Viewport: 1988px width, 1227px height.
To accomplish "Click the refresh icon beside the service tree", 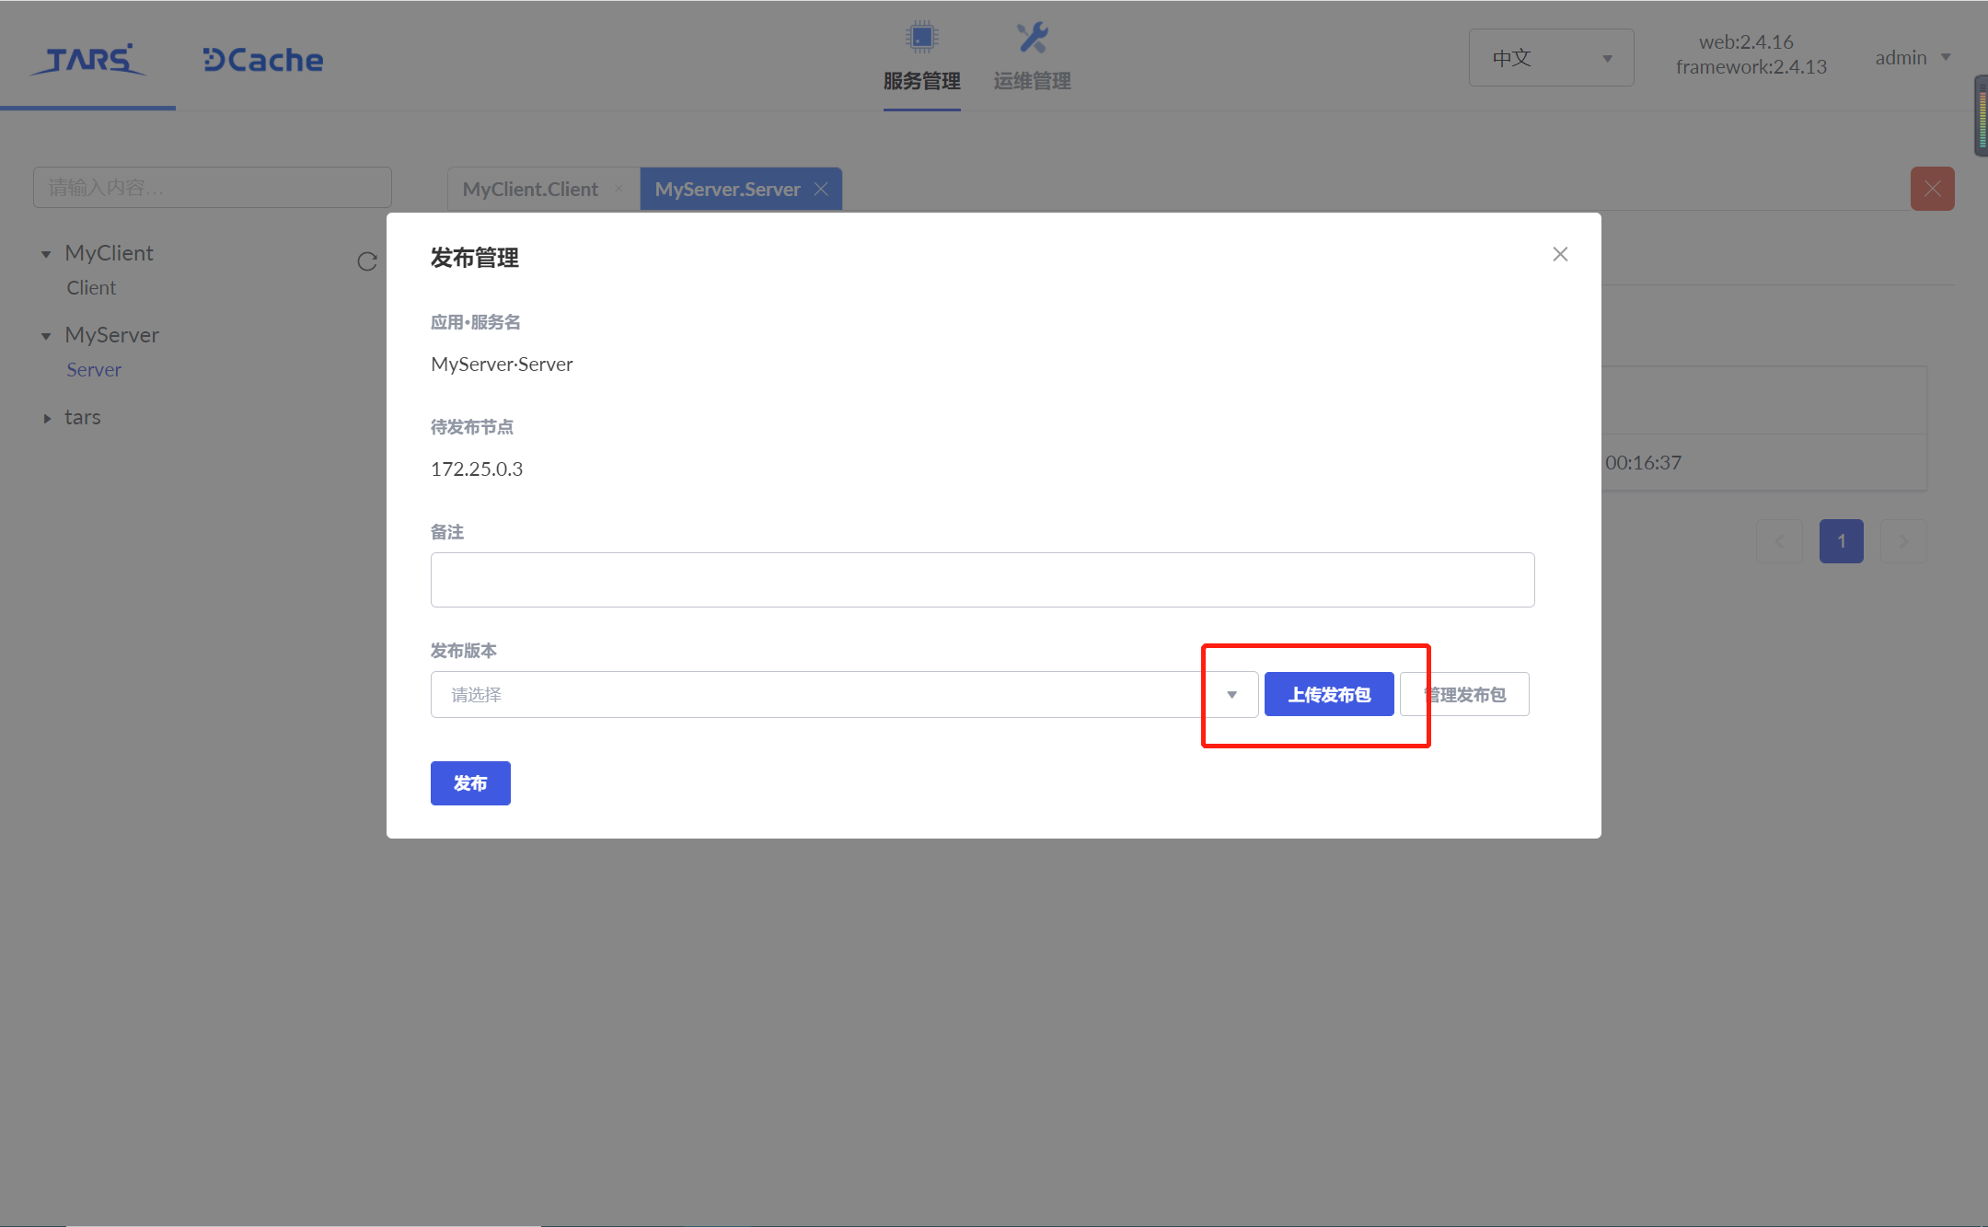I will point(367,262).
